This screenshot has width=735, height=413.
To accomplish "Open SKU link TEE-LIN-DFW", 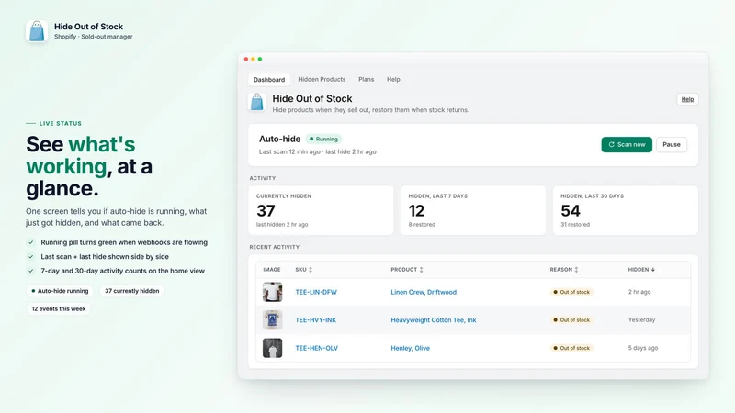I will [x=316, y=292].
